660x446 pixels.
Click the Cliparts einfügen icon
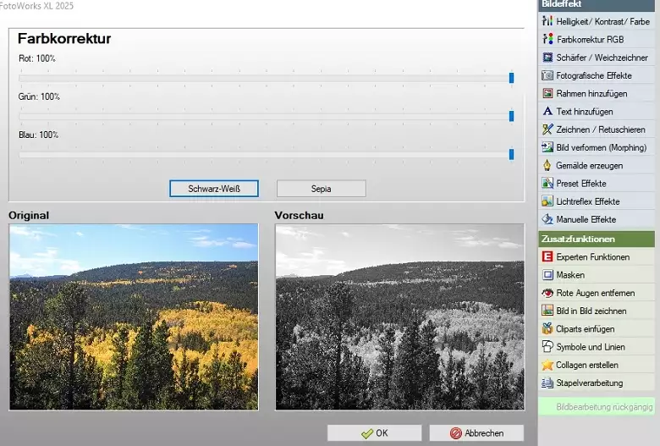[547, 328]
